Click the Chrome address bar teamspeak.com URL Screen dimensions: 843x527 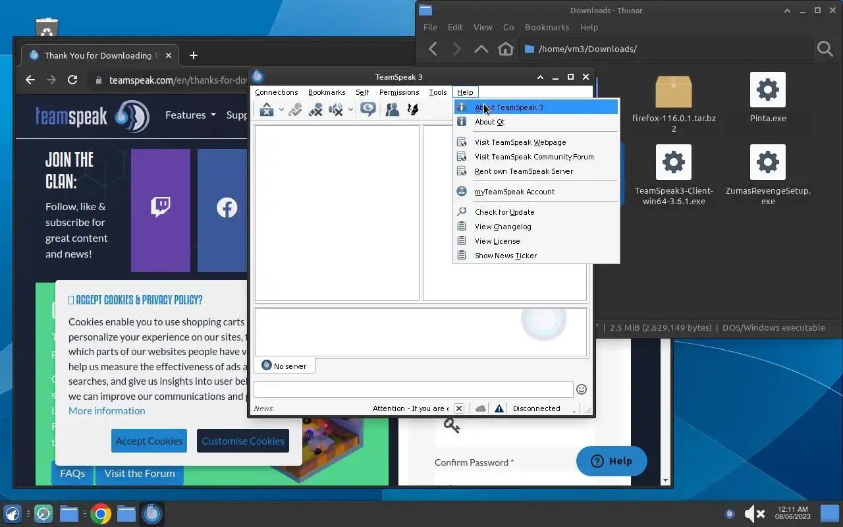(x=178, y=80)
